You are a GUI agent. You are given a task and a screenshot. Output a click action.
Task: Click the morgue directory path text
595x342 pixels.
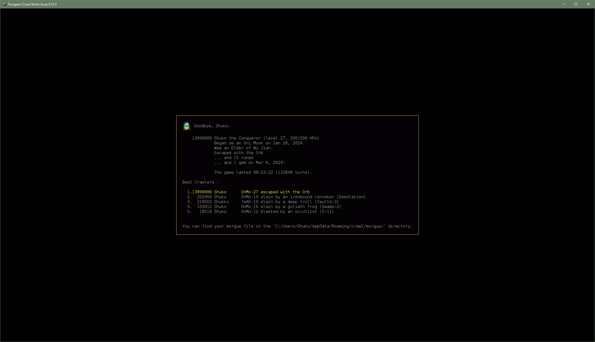click(x=329, y=226)
